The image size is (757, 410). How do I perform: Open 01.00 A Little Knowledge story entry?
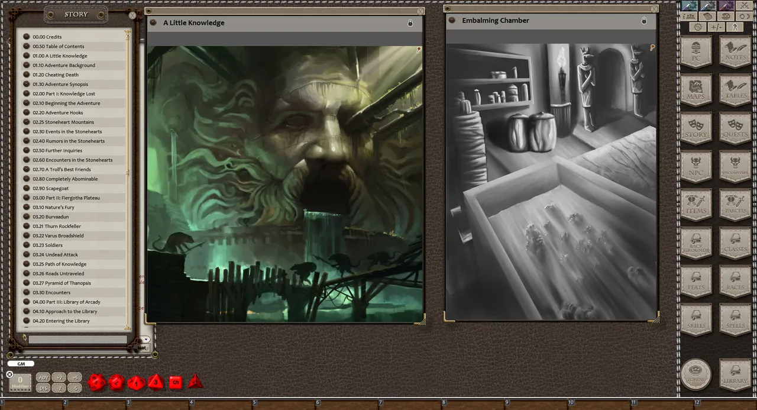(x=73, y=56)
